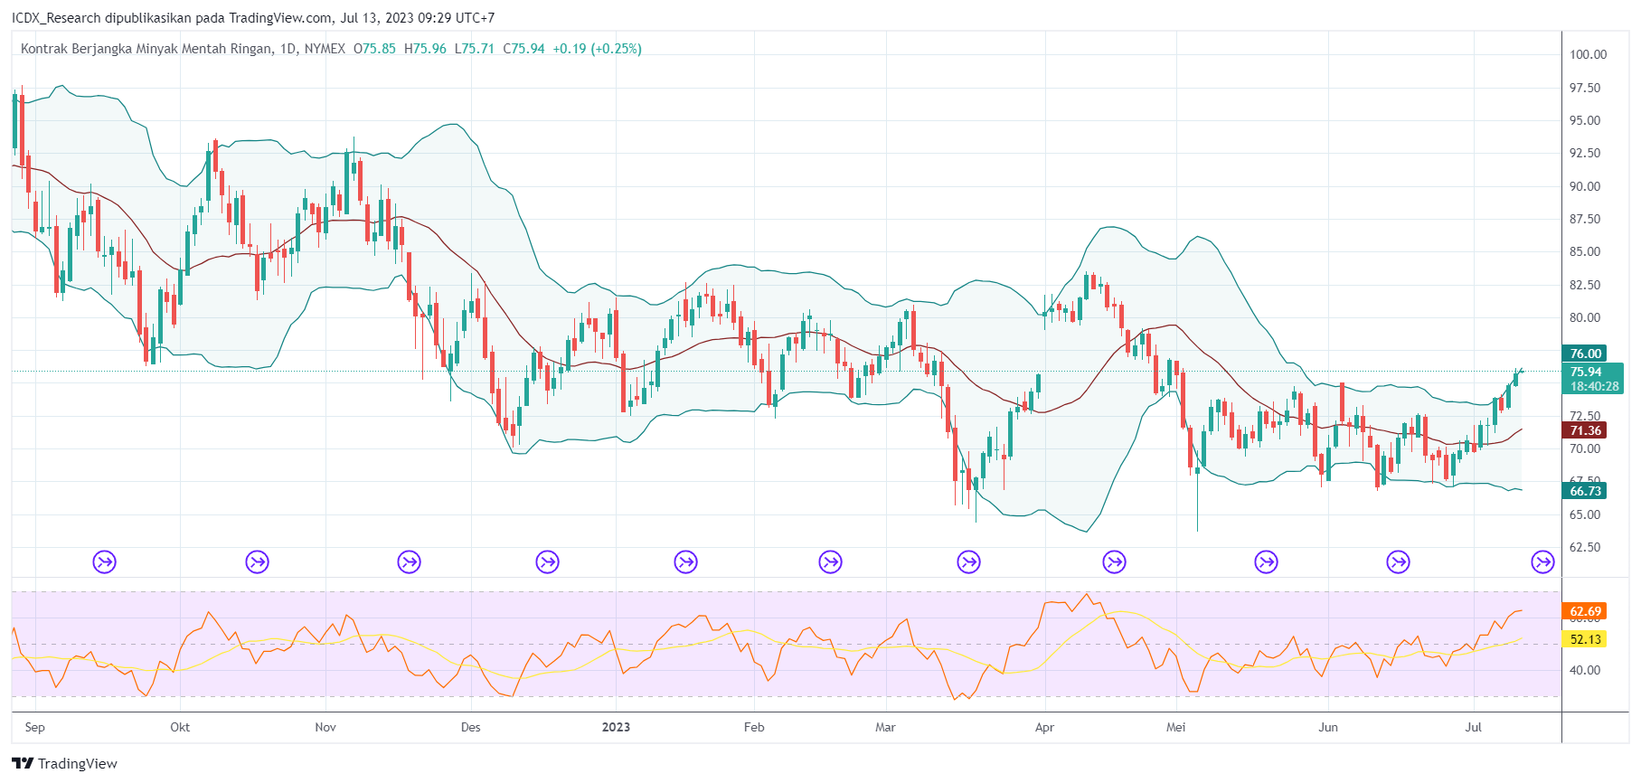
Task: Click the Mar label on the time axis
Action: [885, 727]
